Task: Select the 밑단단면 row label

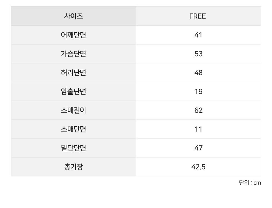Action: pyautogui.click(x=73, y=148)
